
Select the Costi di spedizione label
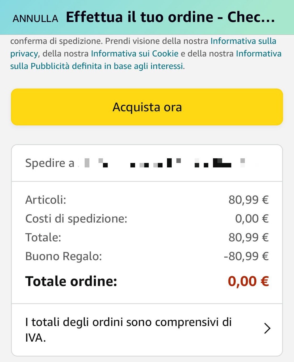click(x=76, y=219)
